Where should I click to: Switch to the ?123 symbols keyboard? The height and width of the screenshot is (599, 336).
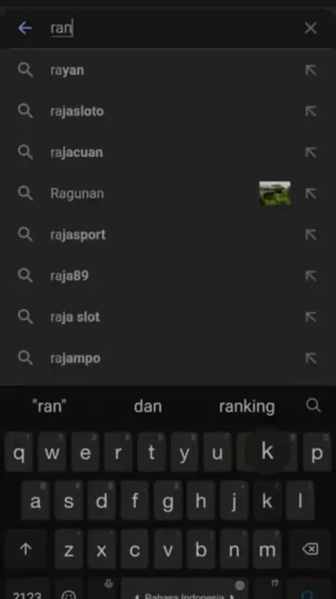(x=27, y=592)
